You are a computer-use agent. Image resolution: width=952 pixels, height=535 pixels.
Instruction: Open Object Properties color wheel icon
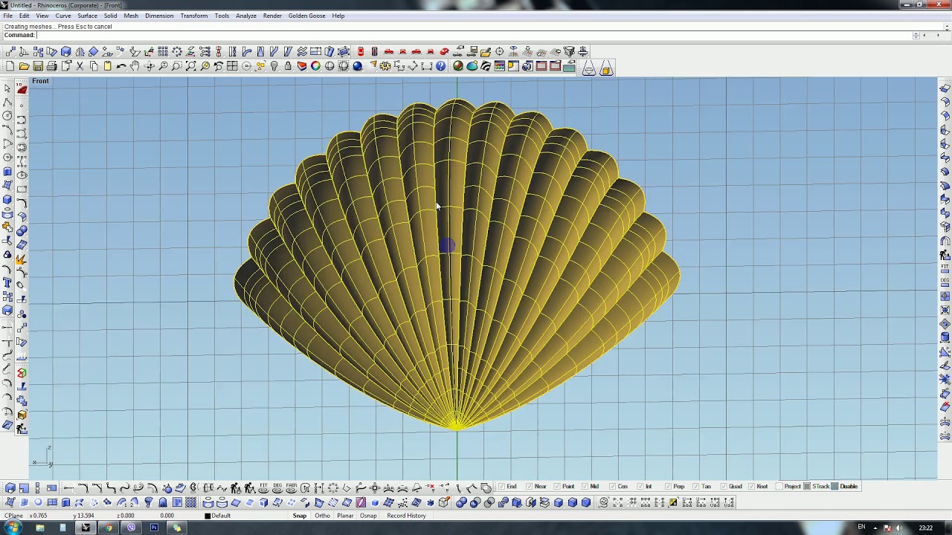[316, 67]
